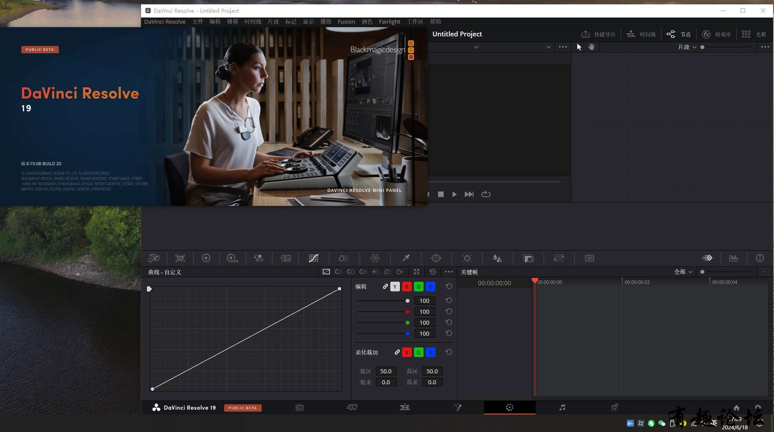Screen dimensions: 774x432
Task: Toggle the red channel button in 柔化裁切 row
Action: (x=407, y=352)
